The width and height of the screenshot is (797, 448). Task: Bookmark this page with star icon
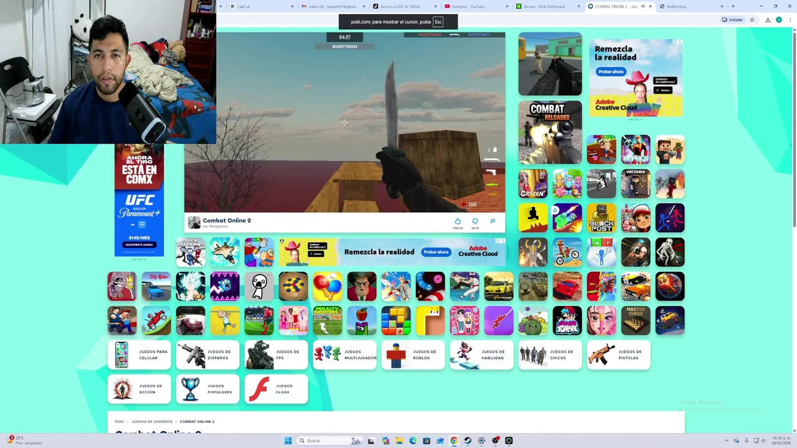(x=752, y=20)
